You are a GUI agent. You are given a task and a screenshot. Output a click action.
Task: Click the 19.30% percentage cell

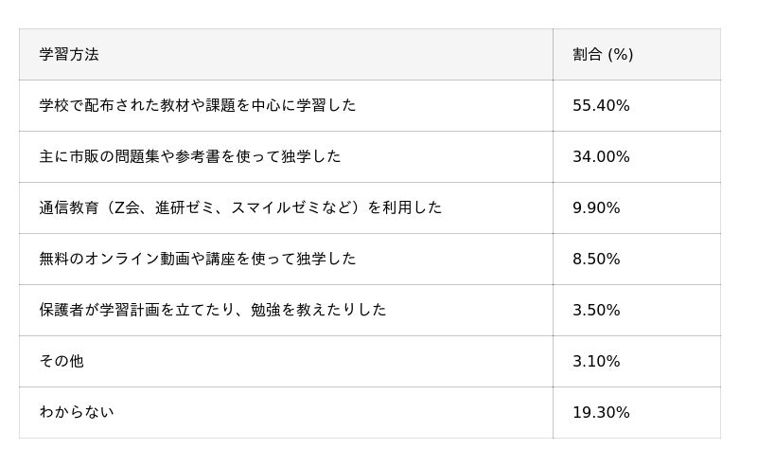click(601, 412)
